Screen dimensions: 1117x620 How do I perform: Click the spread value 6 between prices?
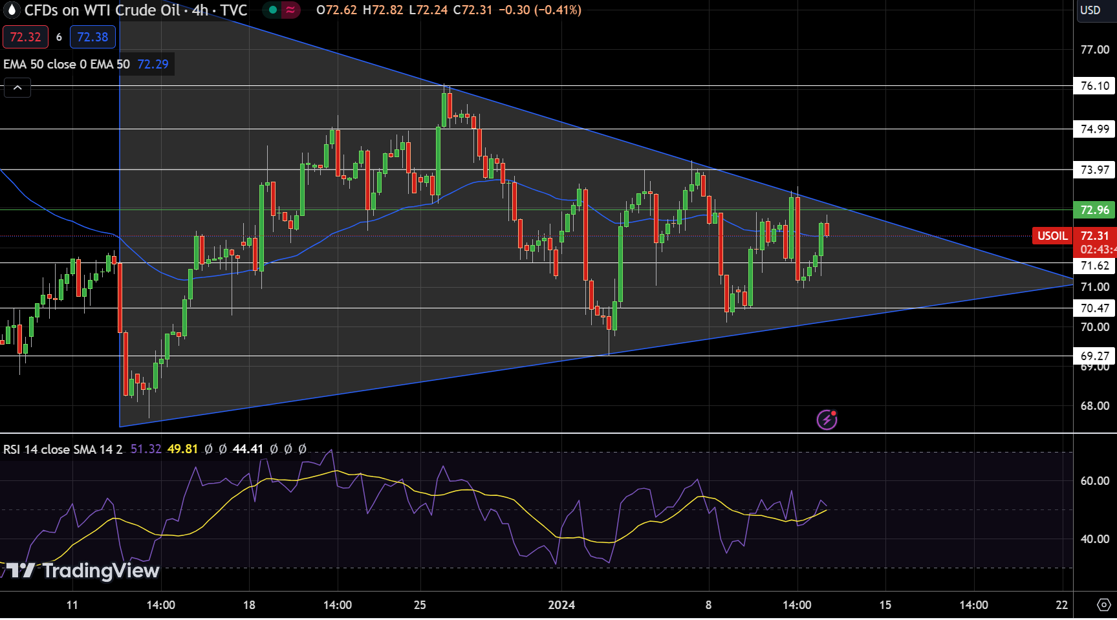click(59, 37)
